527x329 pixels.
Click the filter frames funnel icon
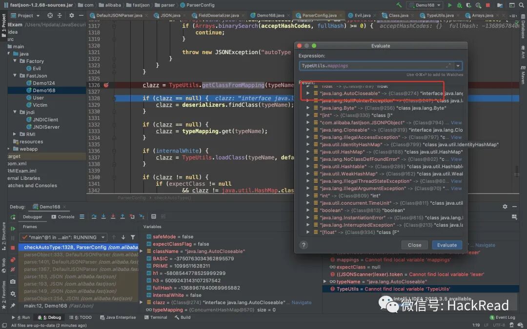click(133, 237)
